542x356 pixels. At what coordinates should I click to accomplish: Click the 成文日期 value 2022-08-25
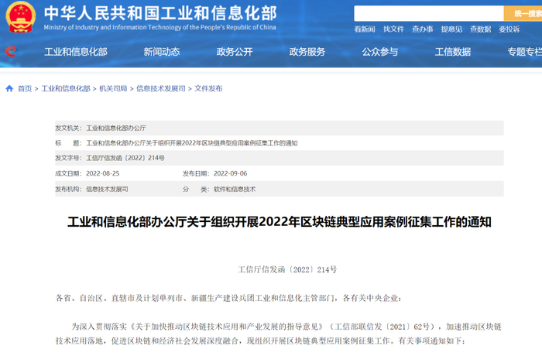[x=103, y=173]
